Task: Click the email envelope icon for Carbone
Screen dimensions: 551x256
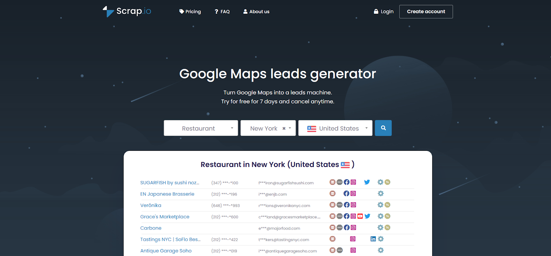Action: pos(332,227)
